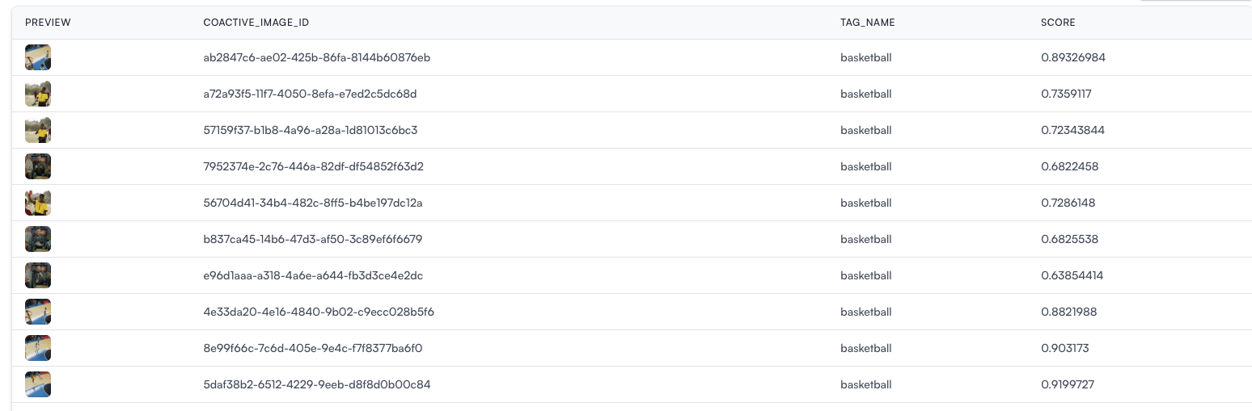Open preview thumbnail for image 4e33da20
Viewport: 1252px width, 411px height.
click(38, 312)
